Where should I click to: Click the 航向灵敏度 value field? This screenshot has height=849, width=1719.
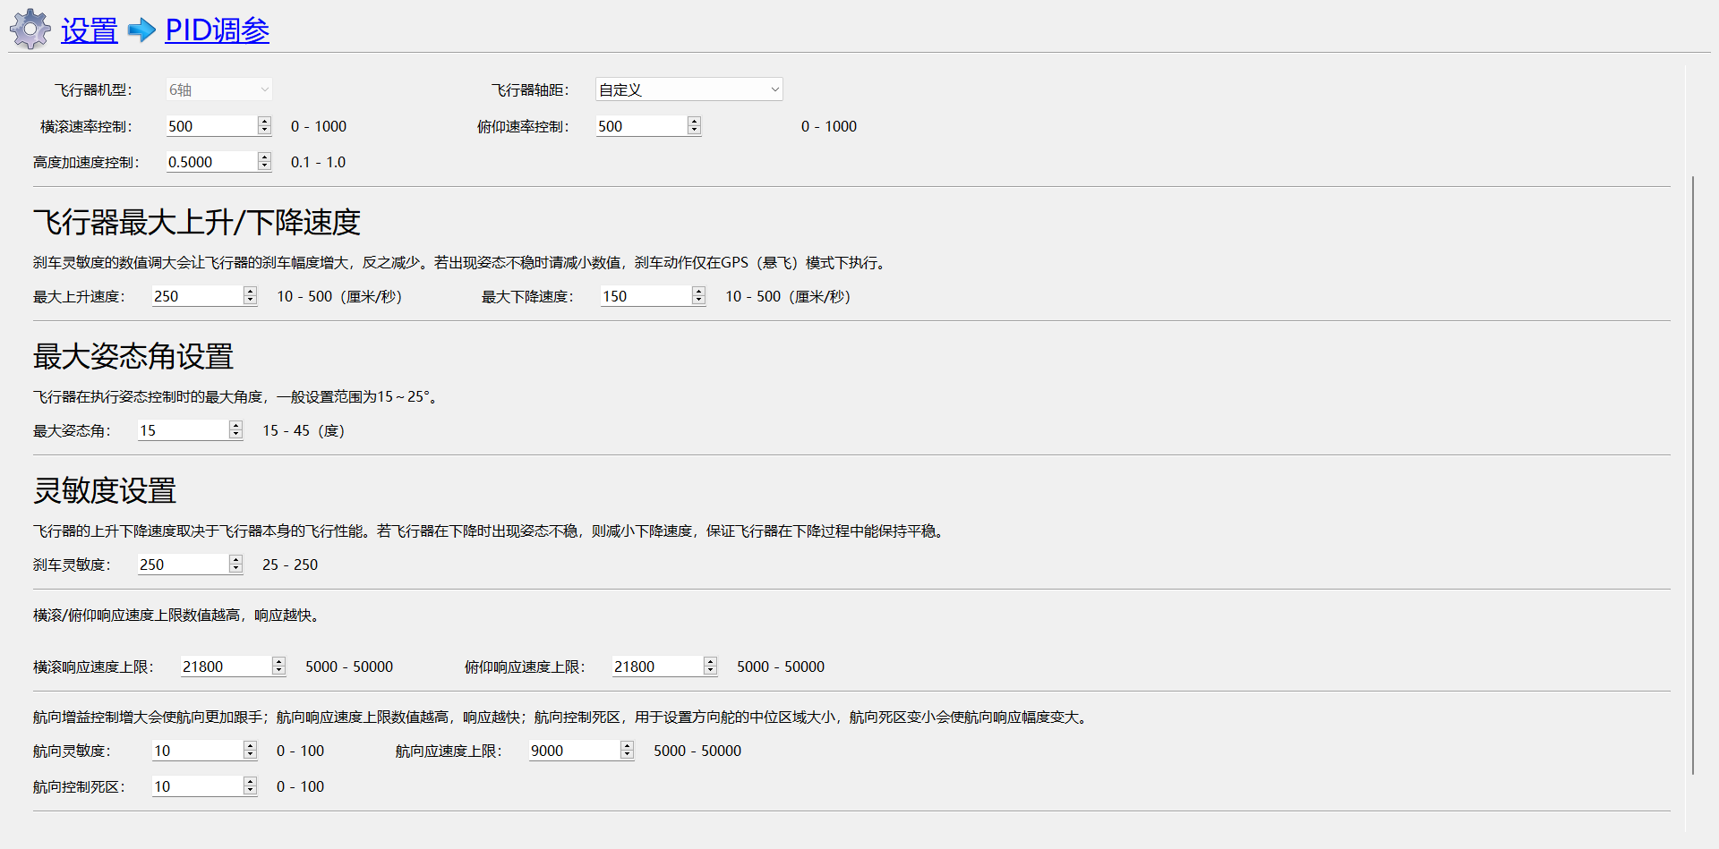click(198, 751)
